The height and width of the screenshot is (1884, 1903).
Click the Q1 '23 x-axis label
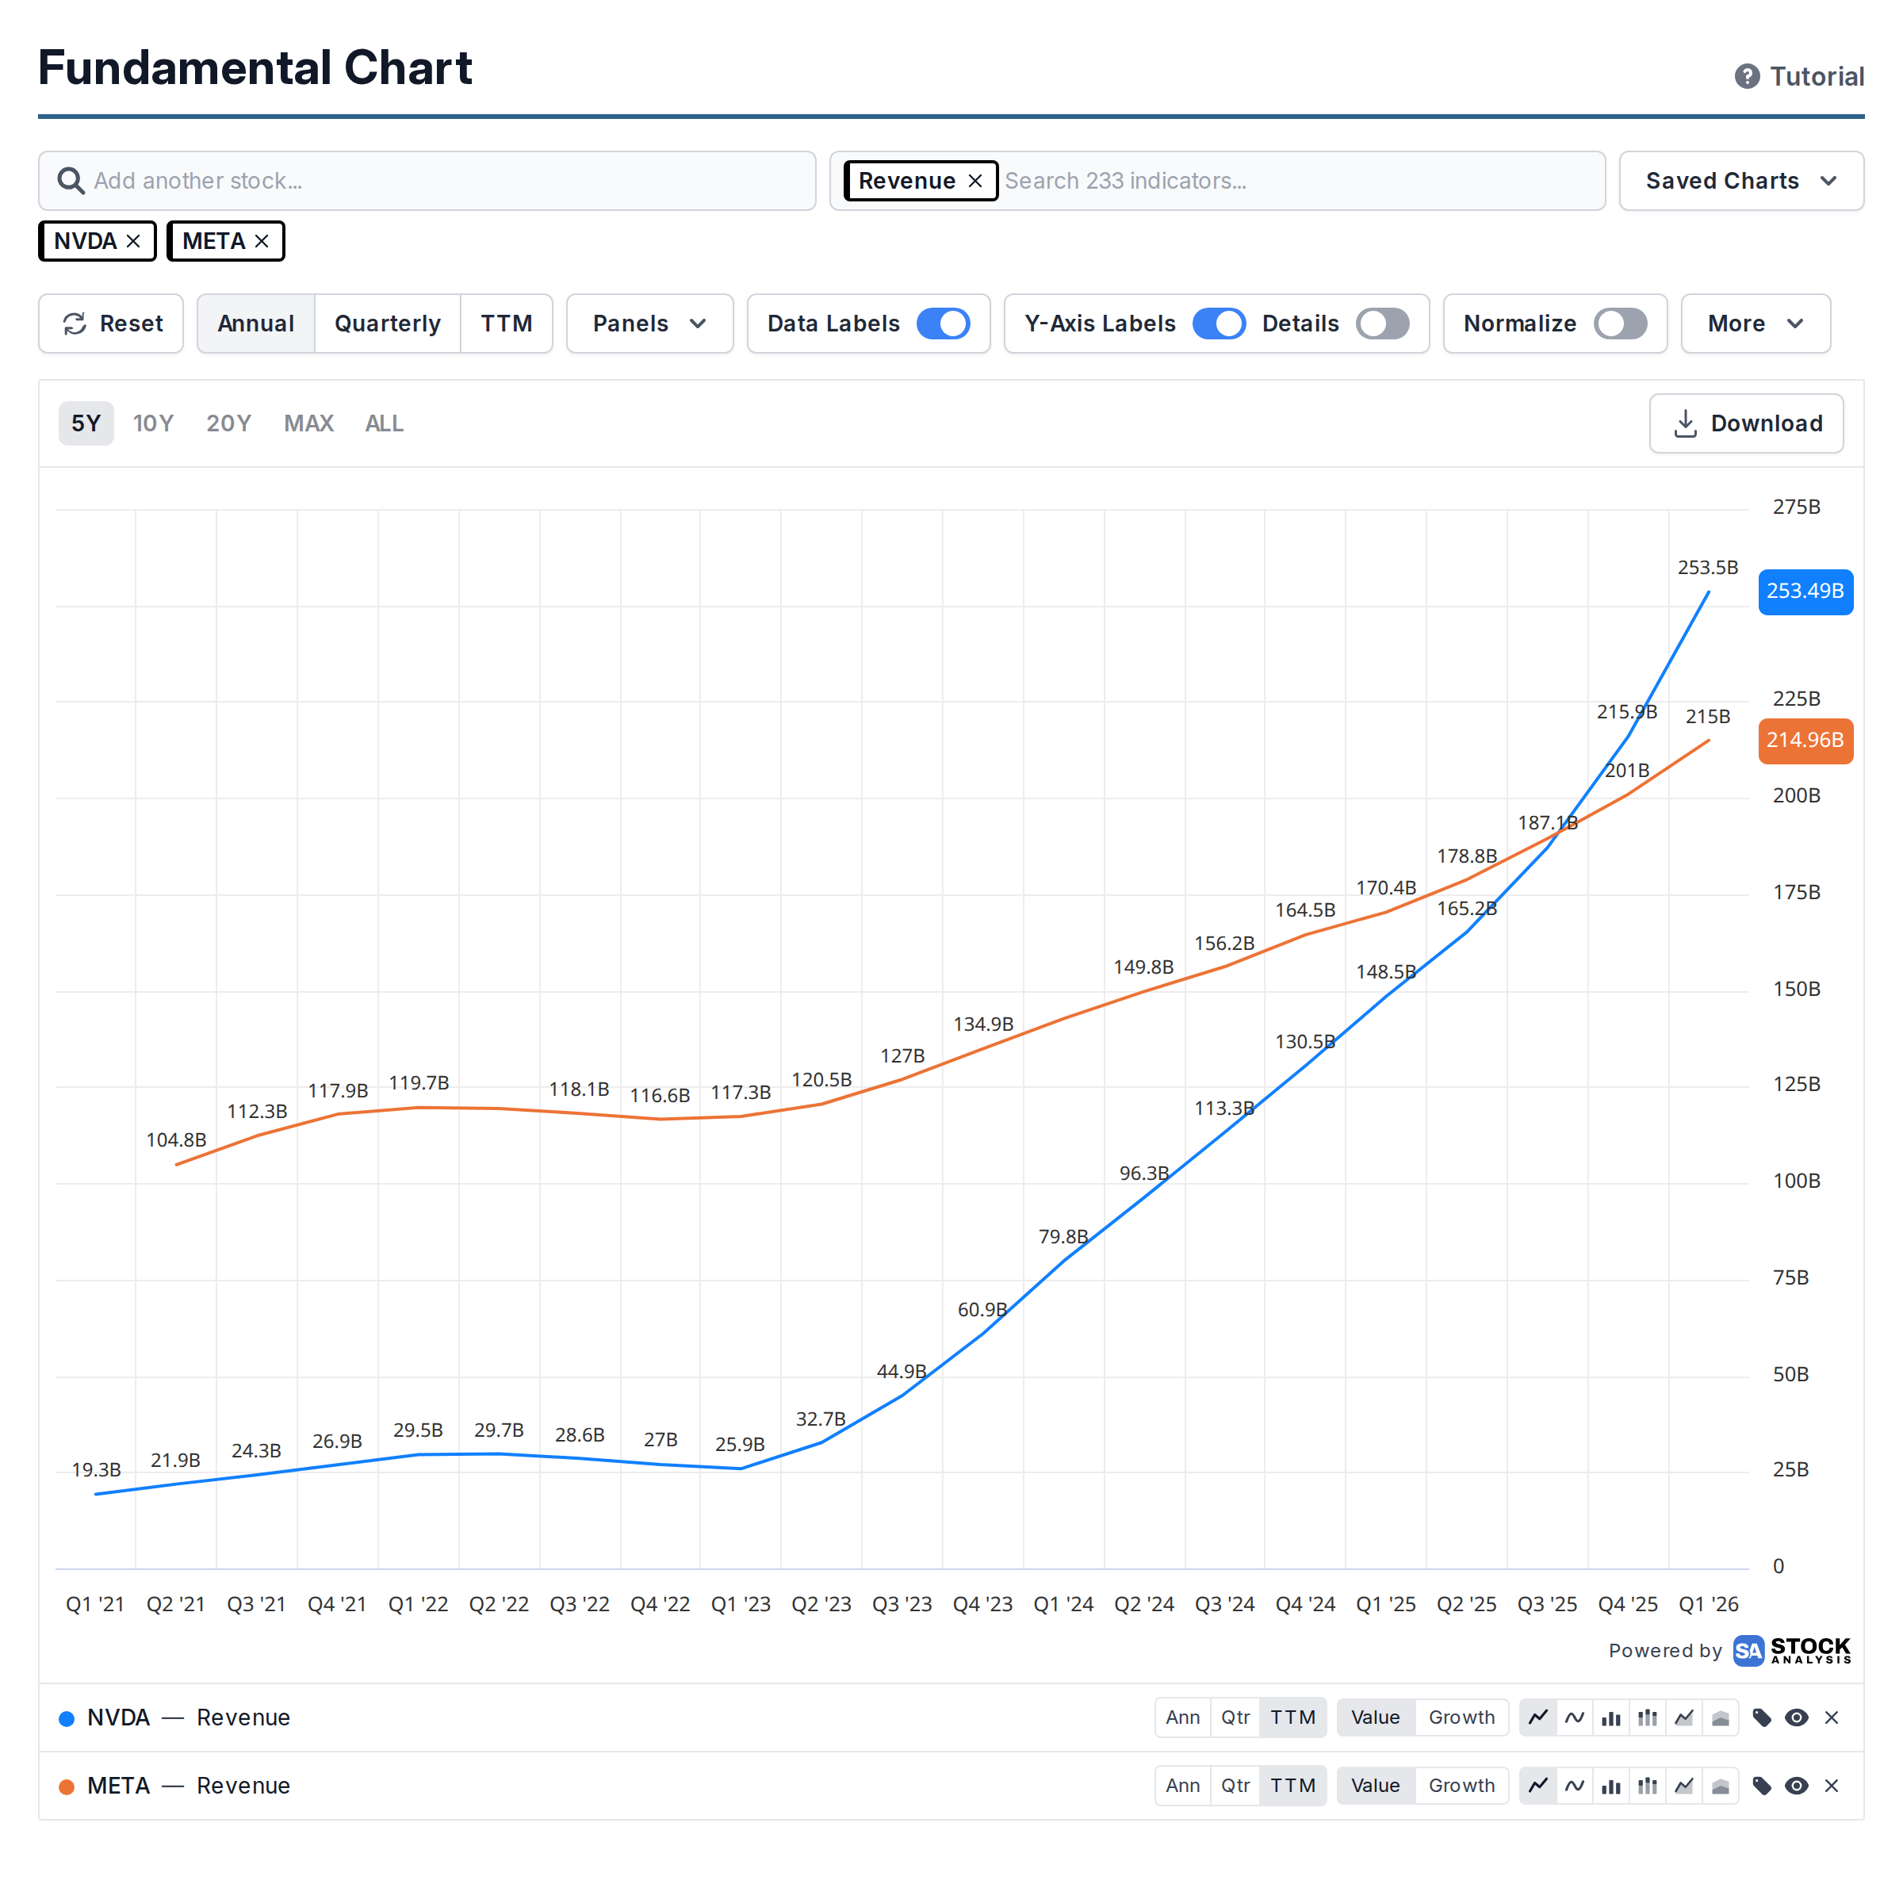741,1604
